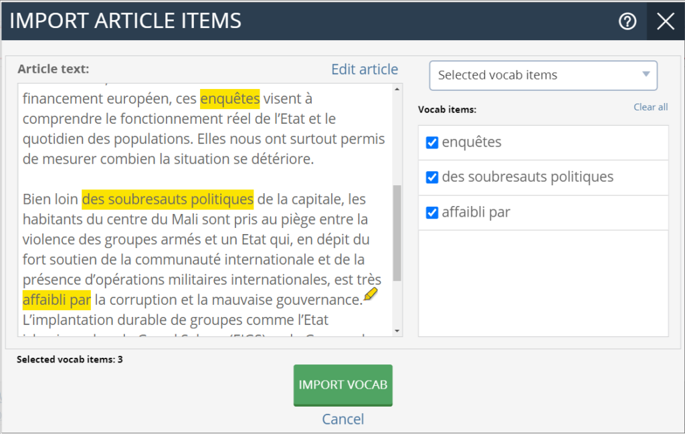The height and width of the screenshot is (434, 685).
Task: Click highlighted phrase des soubresauts politiques in article
Action: pos(167,199)
